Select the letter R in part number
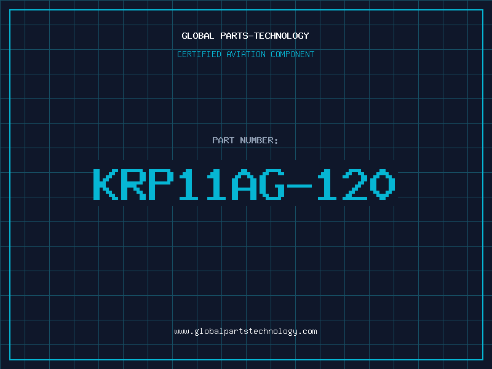Viewport: 492px width, 369px height. [x=133, y=184]
